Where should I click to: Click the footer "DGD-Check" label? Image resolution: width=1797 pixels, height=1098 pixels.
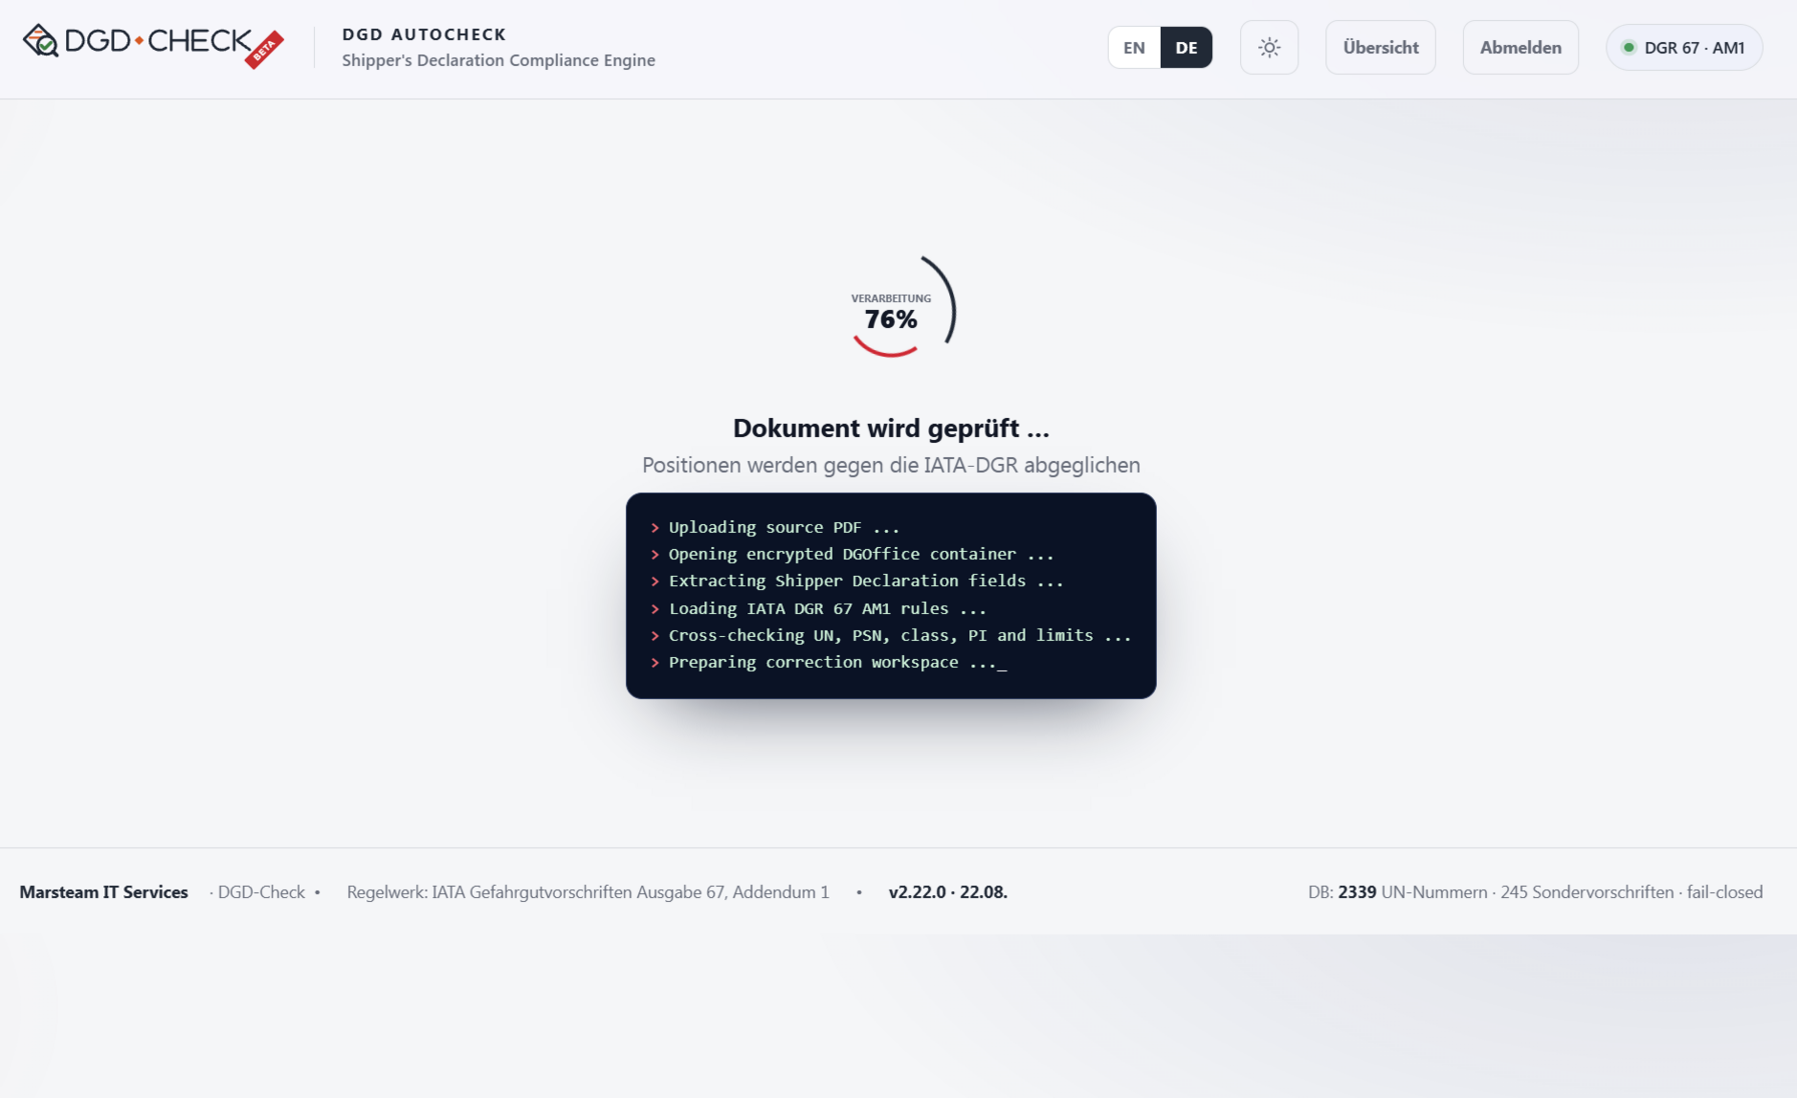tap(261, 892)
